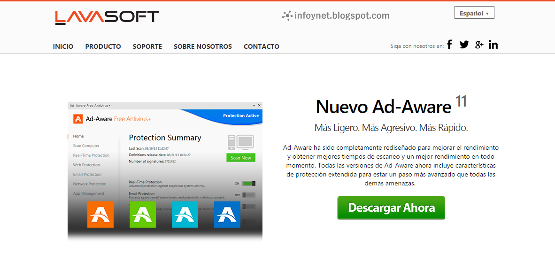Click the Lavasoft logo

coord(107,17)
